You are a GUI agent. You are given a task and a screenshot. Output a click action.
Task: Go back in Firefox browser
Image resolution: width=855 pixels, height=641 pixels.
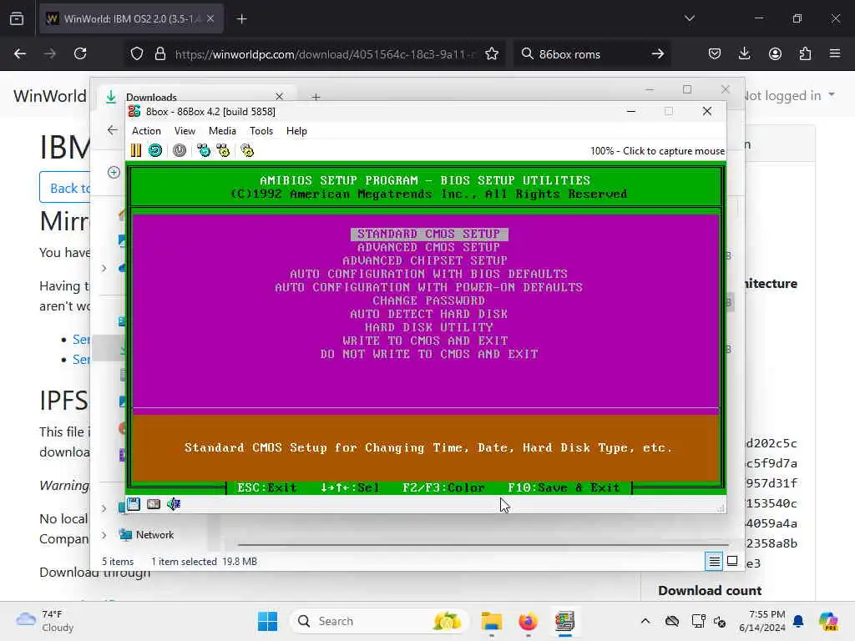20,54
